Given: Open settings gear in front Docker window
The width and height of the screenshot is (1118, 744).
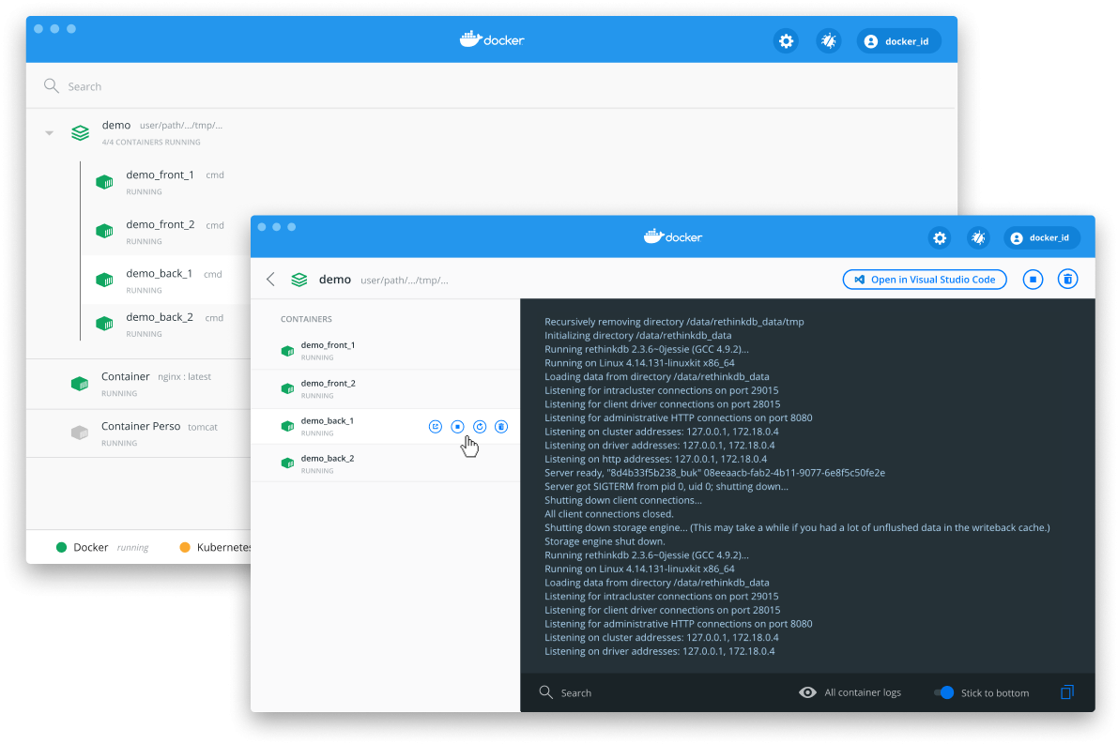Looking at the screenshot, I should [940, 238].
